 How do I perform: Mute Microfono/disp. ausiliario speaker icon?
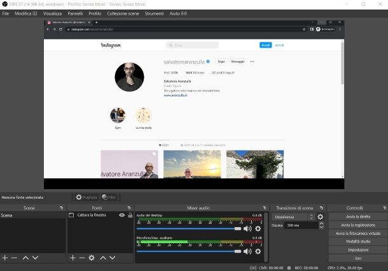(247, 251)
